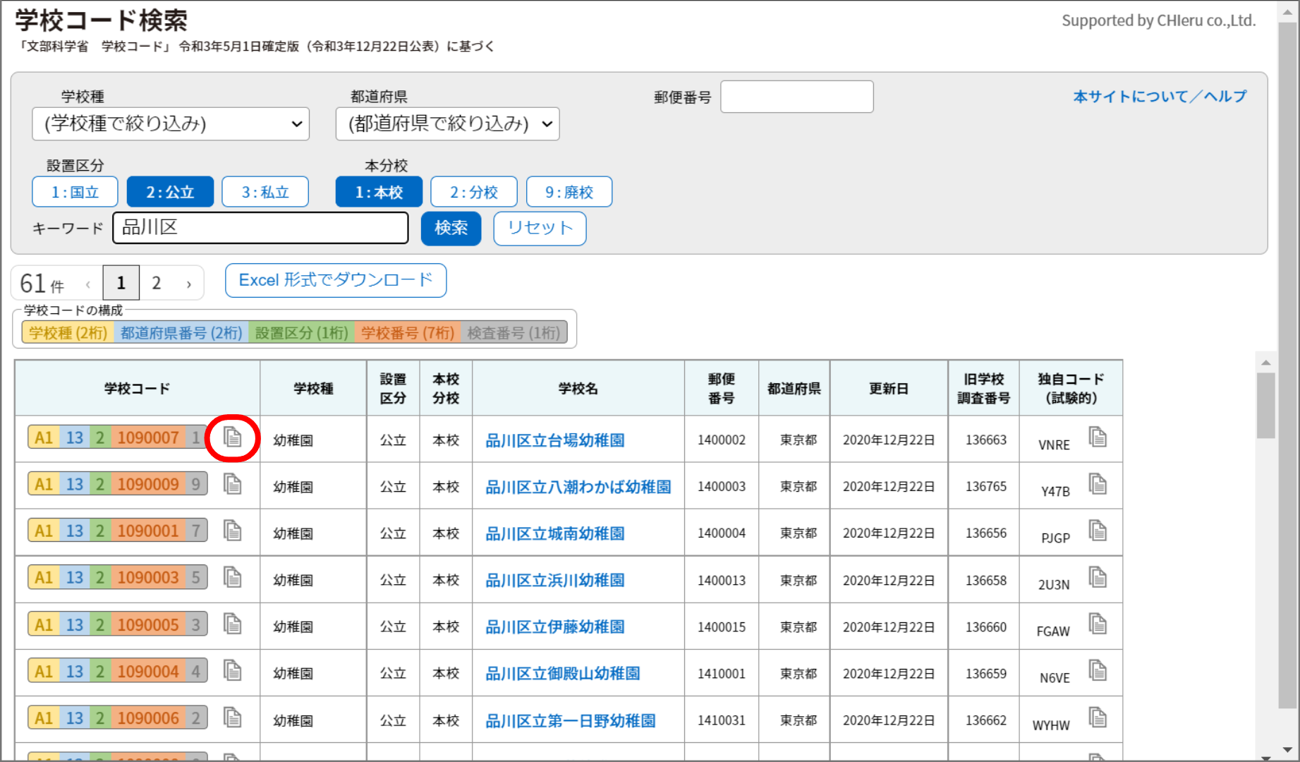
Task: Copy school code for 品川区立御殿山幼稚園
Action: click(233, 670)
